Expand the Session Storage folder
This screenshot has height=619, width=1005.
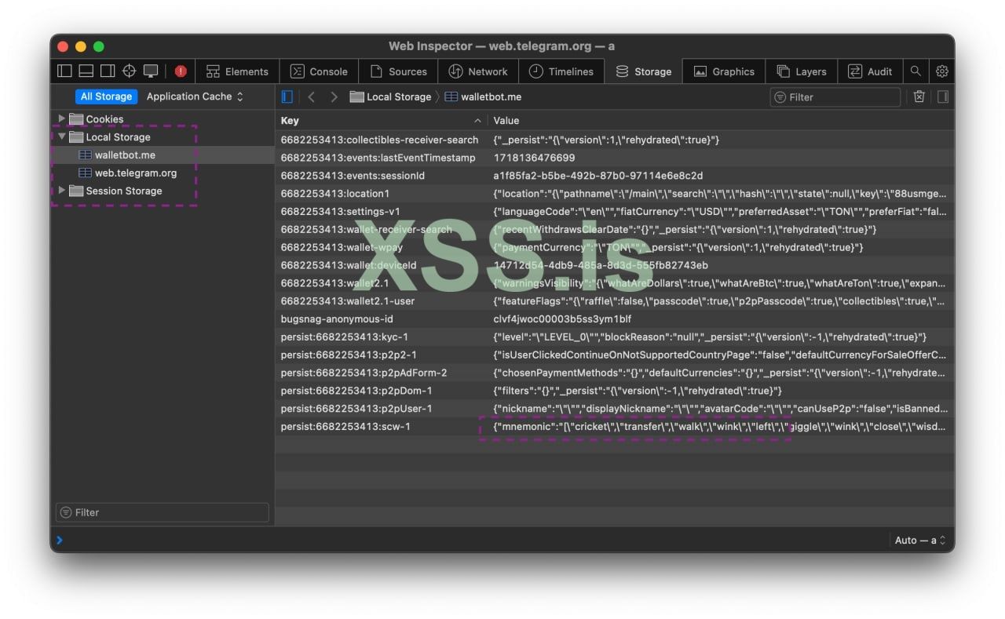tap(62, 191)
